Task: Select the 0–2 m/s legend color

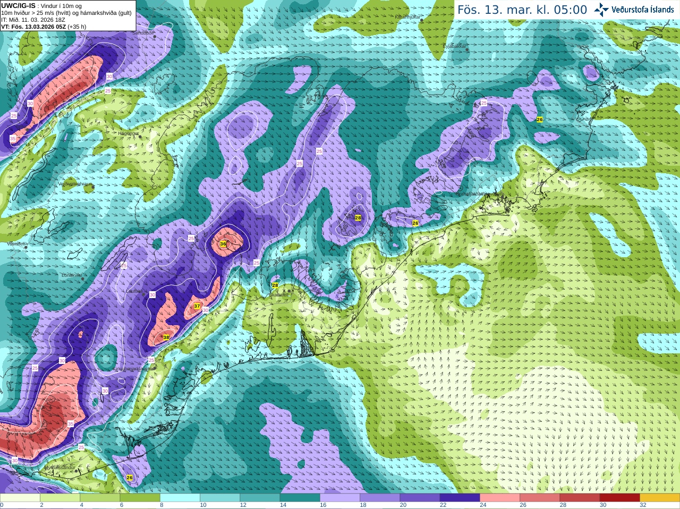Action: pos(20,498)
